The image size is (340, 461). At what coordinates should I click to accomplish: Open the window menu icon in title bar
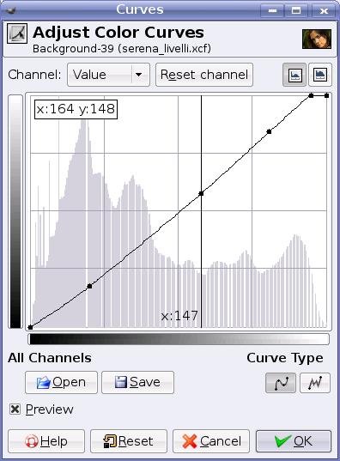[11, 10]
